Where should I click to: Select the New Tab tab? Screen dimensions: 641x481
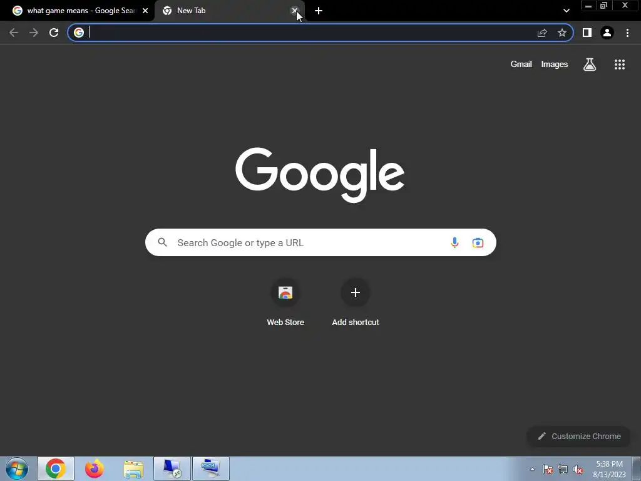(x=229, y=11)
